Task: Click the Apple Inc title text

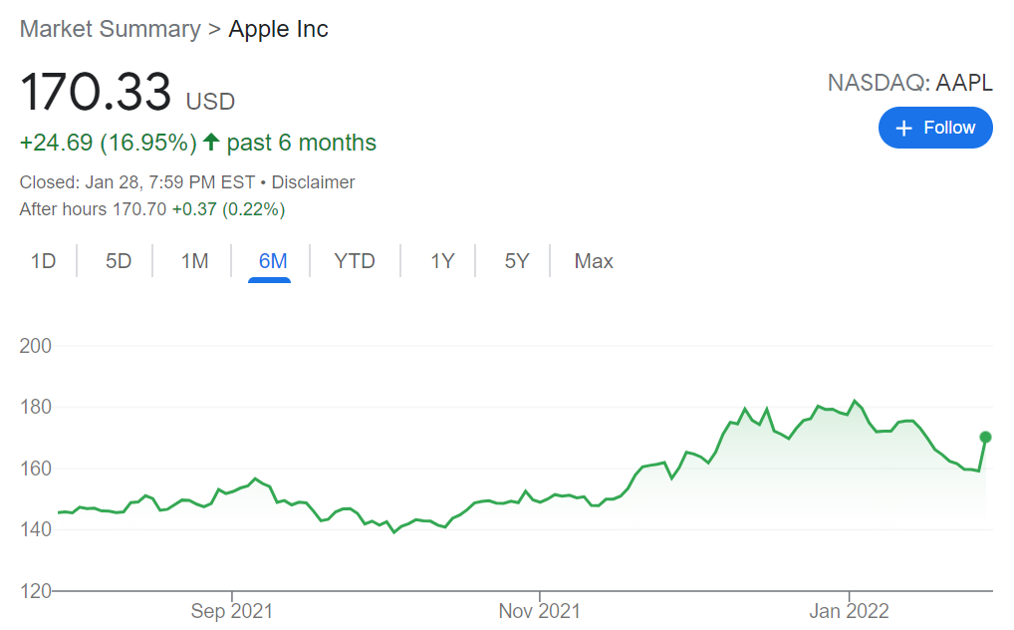Action: 278,29
